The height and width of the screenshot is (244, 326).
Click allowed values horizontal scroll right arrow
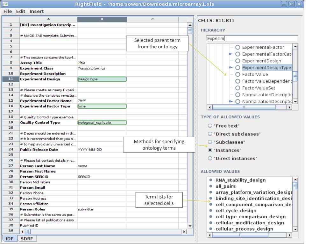[x=289, y=235]
